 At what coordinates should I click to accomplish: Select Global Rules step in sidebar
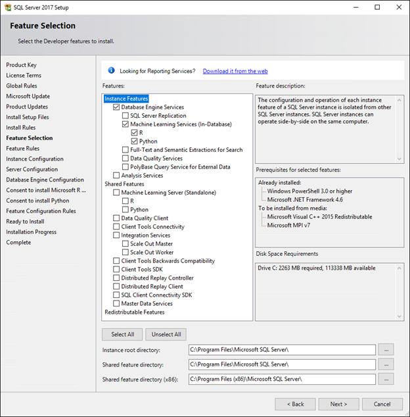pyautogui.click(x=22, y=86)
